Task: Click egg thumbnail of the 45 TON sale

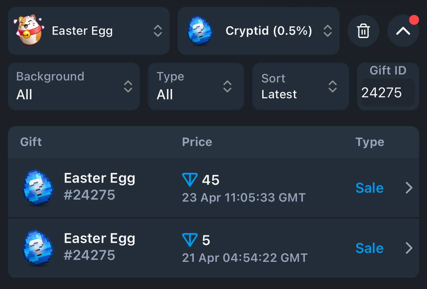Action: tap(38, 187)
